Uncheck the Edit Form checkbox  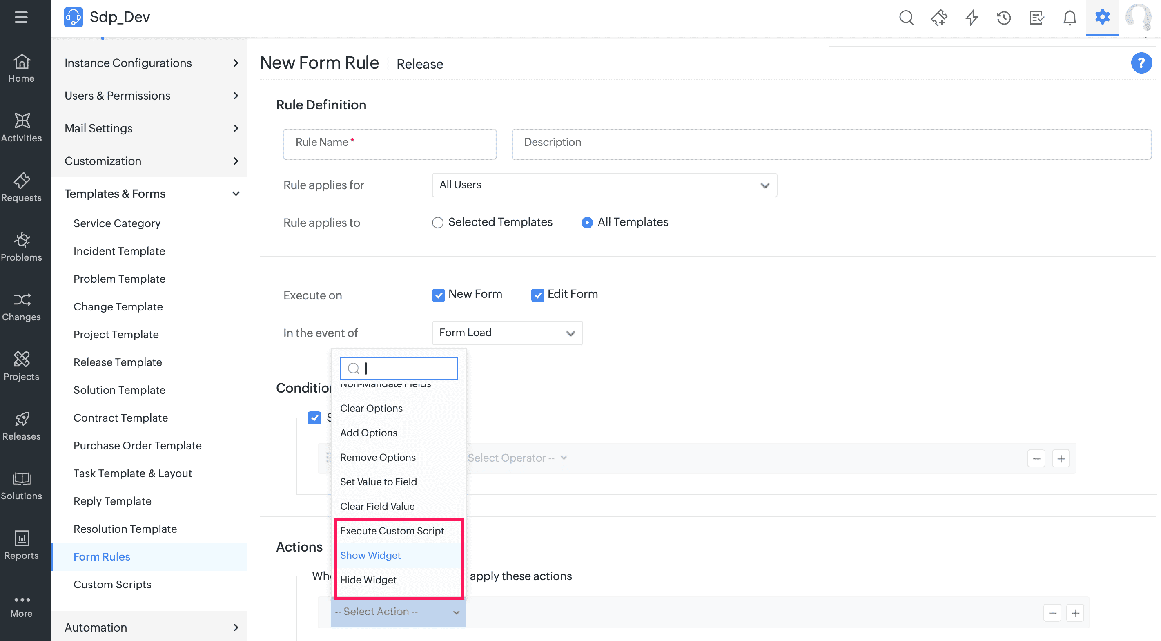pos(537,295)
